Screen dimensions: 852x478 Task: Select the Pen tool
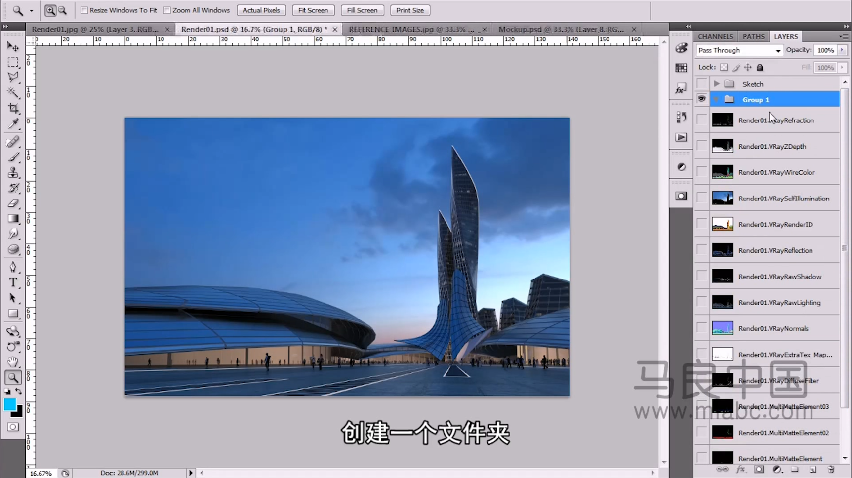(13, 267)
